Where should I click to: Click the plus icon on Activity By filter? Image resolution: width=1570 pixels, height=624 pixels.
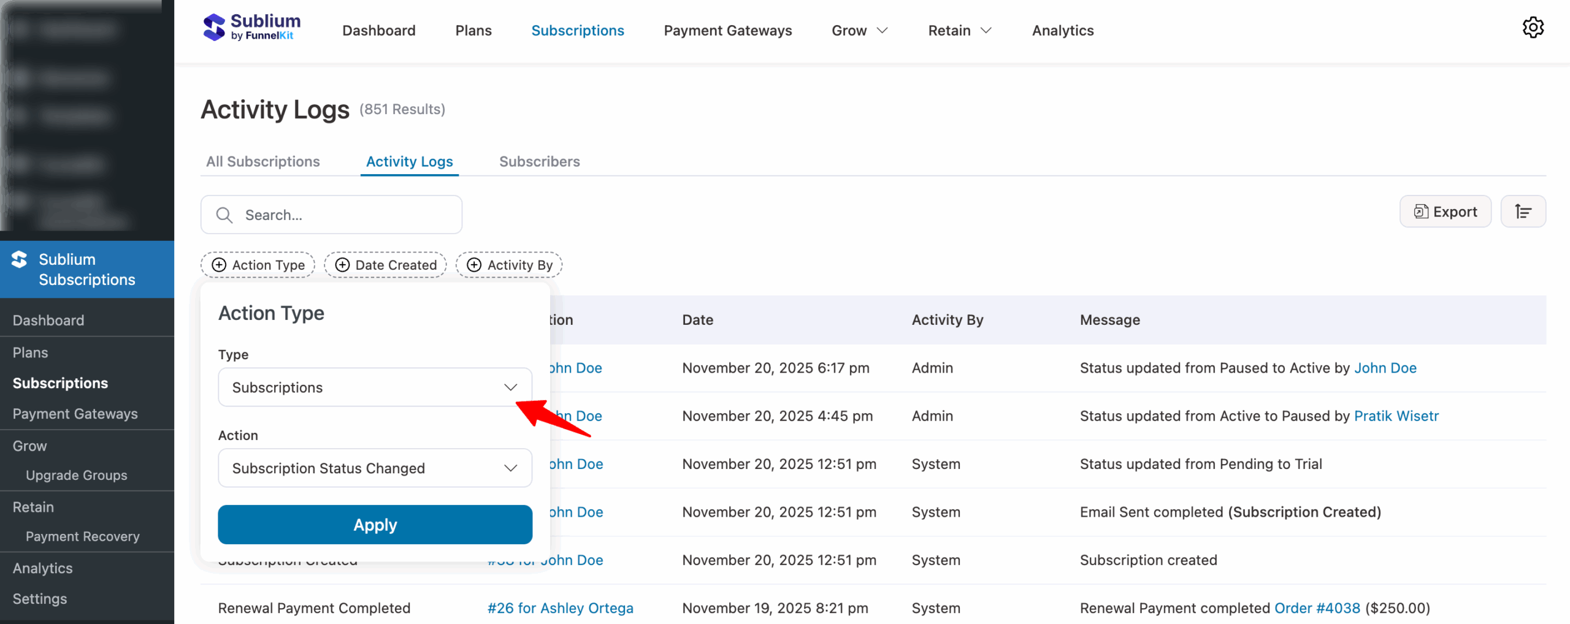[x=473, y=265]
